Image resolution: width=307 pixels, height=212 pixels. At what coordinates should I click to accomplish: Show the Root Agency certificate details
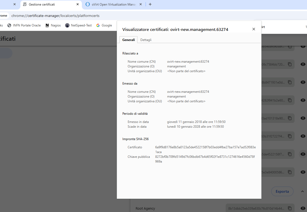pyautogui.click(x=303, y=208)
